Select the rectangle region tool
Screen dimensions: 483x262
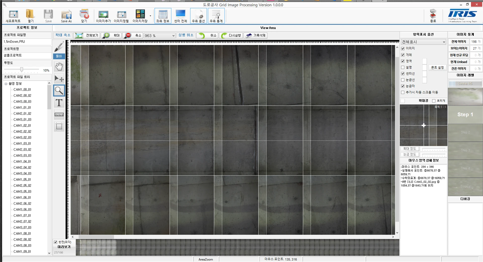point(59,126)
